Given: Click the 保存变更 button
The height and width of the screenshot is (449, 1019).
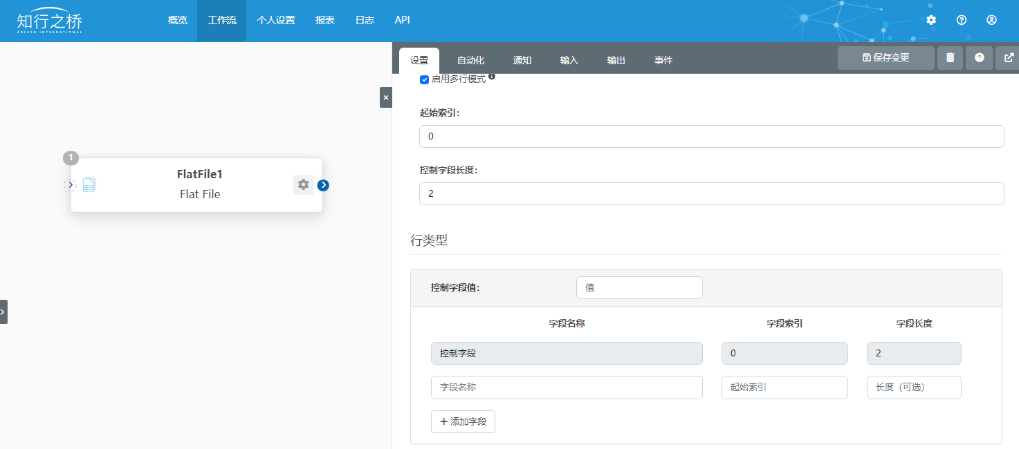Looking at the screenshot, I should tap(885, 58).
